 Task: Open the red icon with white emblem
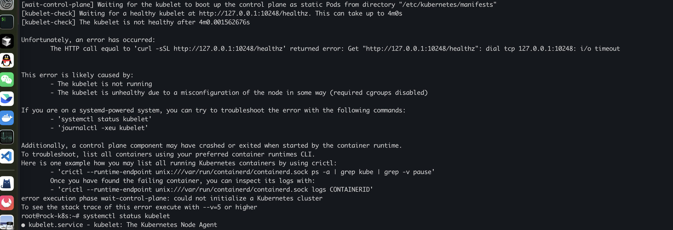point(7,203)
